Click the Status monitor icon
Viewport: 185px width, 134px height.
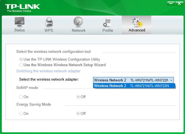(19, 22)
